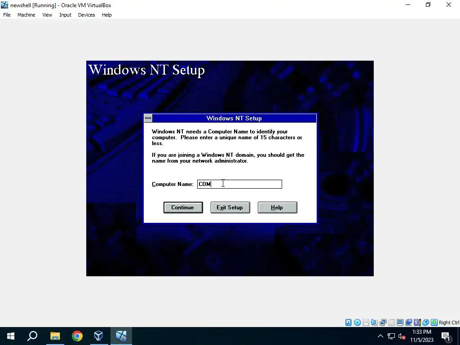Open the Windows notification center

(446, 336)
